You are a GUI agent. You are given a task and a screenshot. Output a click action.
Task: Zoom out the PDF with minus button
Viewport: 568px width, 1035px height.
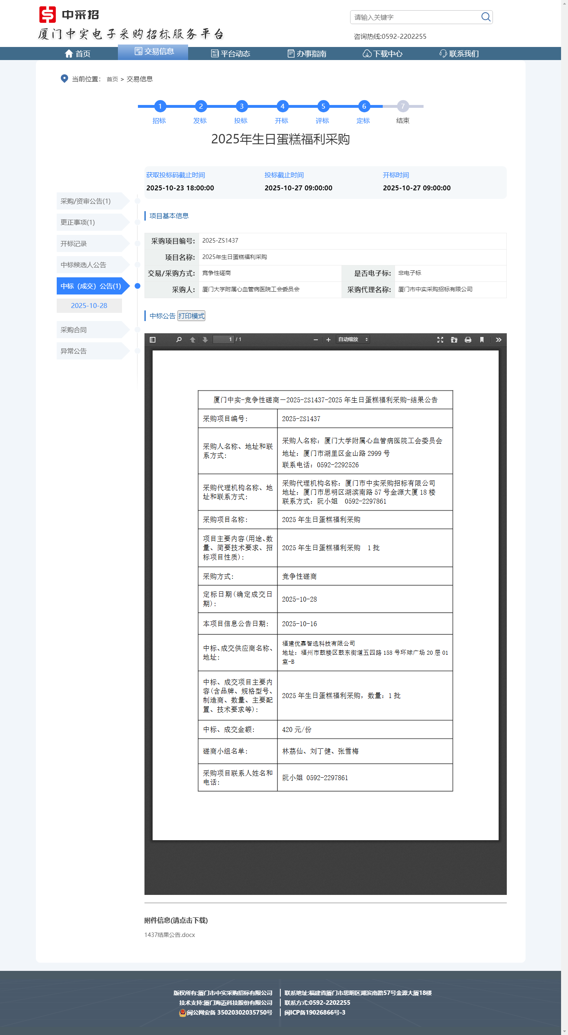[315, 339]
